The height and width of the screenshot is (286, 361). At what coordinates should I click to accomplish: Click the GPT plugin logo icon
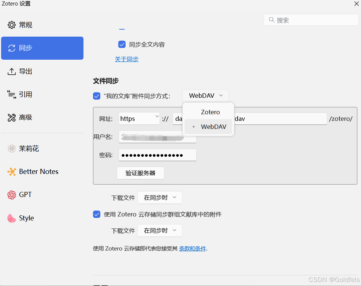12,195
